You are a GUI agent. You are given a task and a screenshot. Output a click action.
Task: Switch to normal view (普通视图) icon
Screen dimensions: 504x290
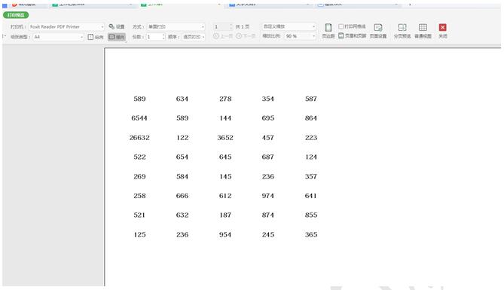(423, 31)
